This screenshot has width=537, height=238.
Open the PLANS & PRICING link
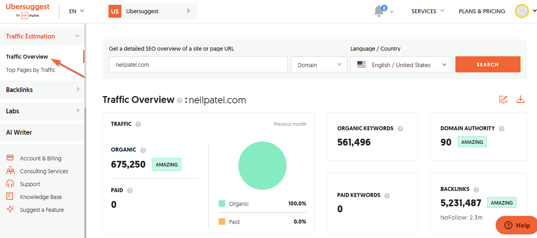(x=482, y=11)
